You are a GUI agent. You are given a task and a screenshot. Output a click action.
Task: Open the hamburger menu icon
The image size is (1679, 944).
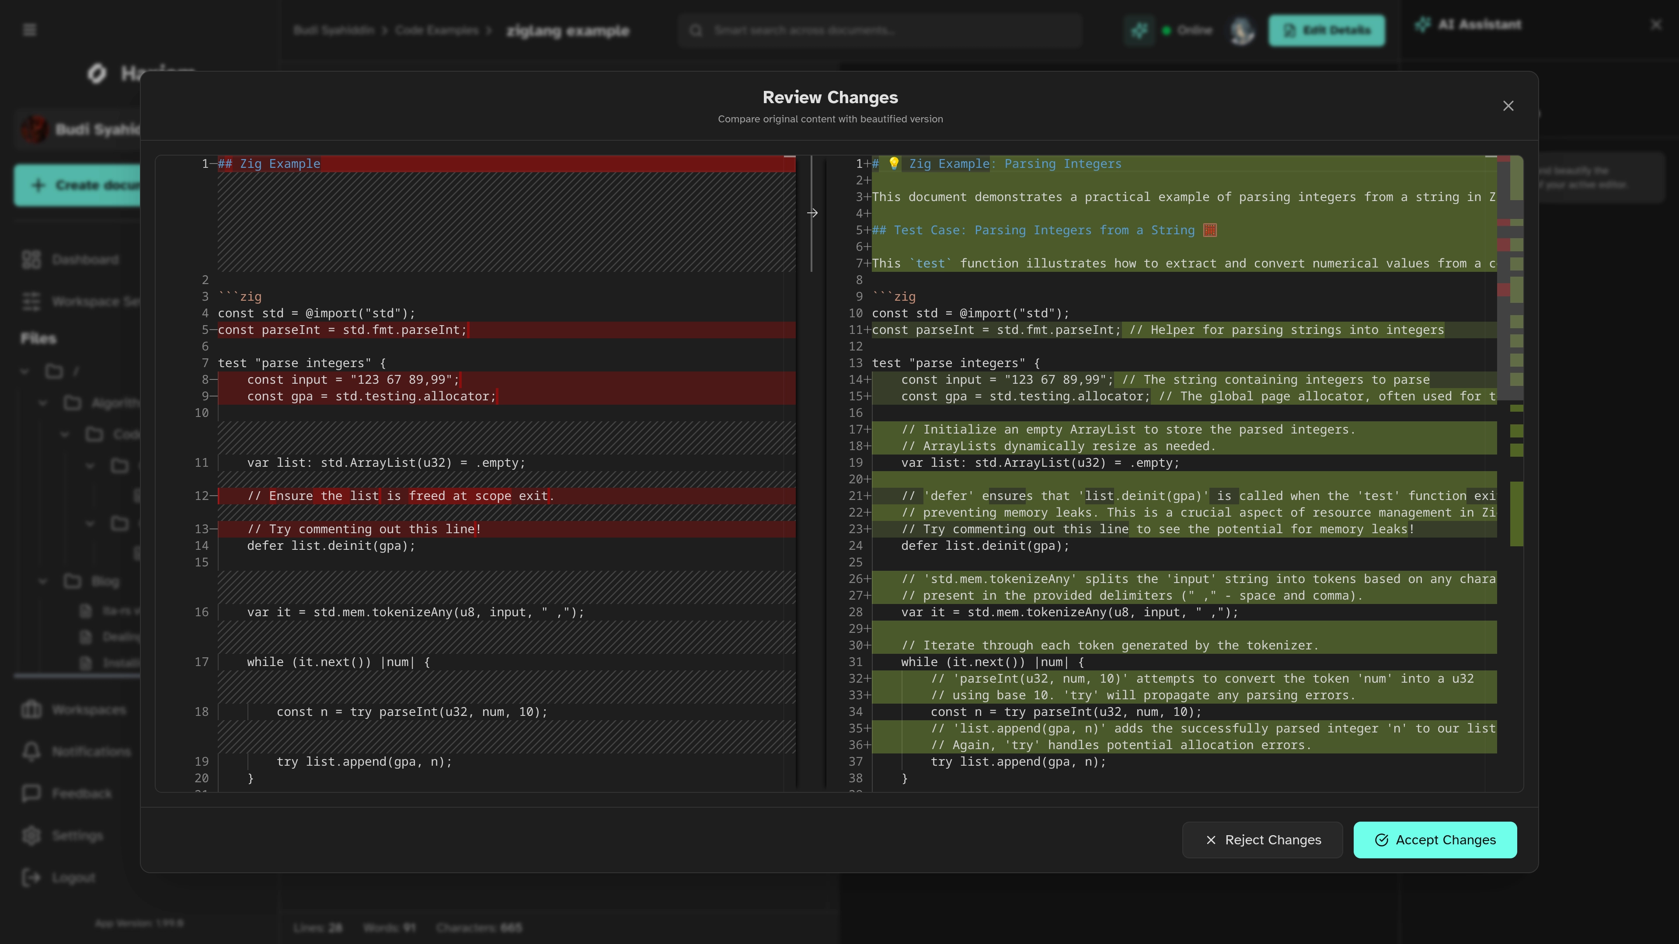pyautogui.click(x=30, y=30)
